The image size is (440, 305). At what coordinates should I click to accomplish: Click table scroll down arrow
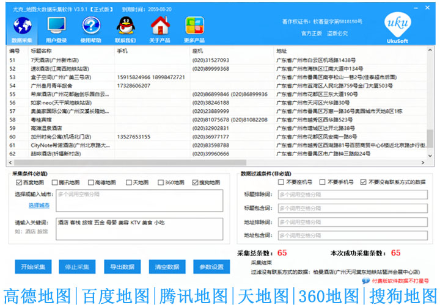pos(430,156)
